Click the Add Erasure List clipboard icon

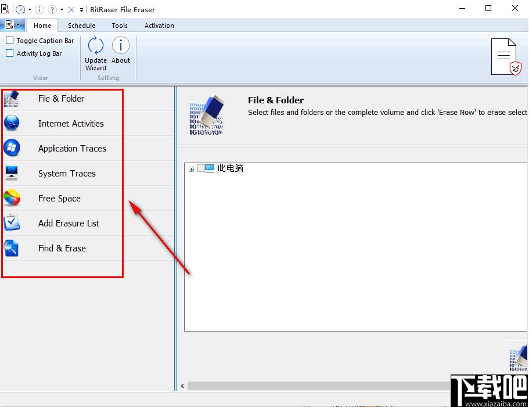[x=12, y=223]
